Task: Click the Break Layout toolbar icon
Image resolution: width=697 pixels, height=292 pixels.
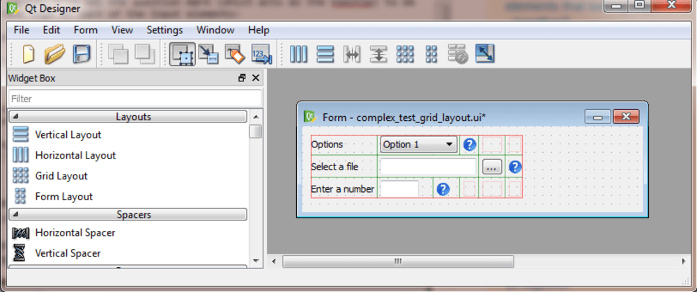Action: pos(458,54)
